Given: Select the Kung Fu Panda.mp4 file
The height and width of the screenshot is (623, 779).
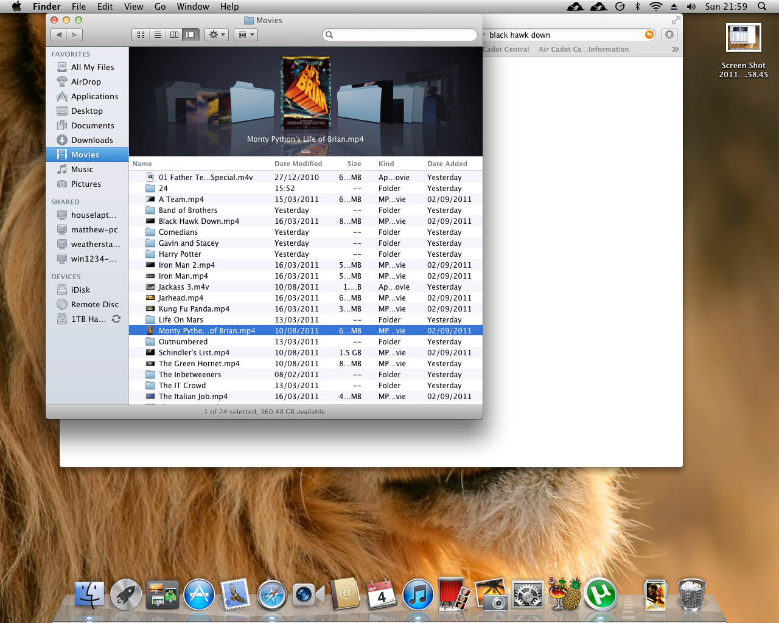Looking at the screenshot, I should click(306, 309).
